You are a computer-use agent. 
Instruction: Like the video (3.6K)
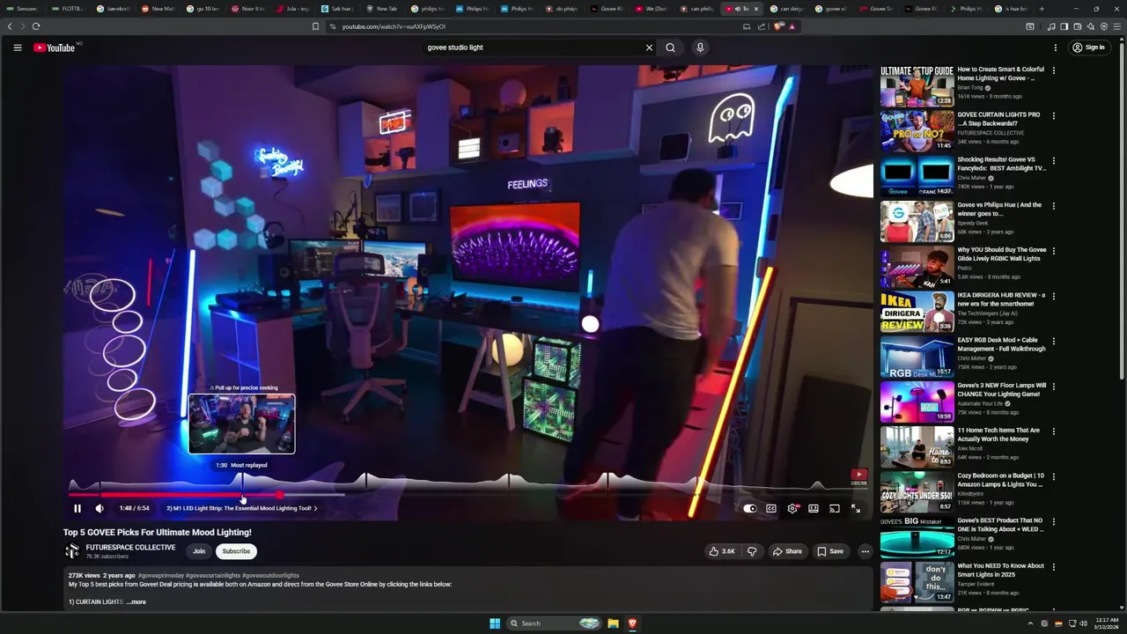[x=722, y=551]
